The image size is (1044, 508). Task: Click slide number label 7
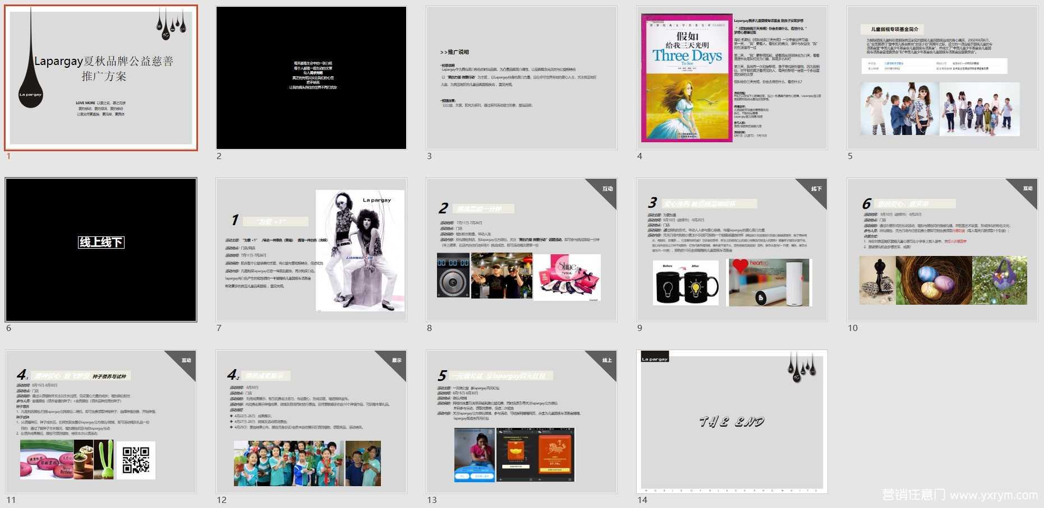(x=219, y=328)
